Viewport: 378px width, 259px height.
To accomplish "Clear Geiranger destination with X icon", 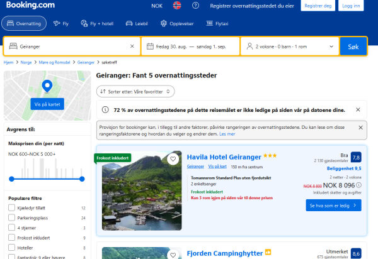I will tap(132, 46).
